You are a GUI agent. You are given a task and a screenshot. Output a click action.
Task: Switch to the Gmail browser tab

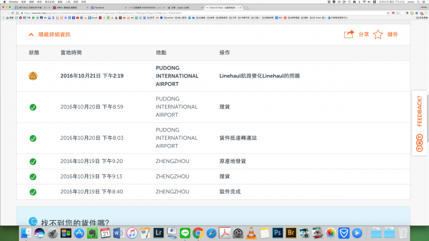point(147,8)
